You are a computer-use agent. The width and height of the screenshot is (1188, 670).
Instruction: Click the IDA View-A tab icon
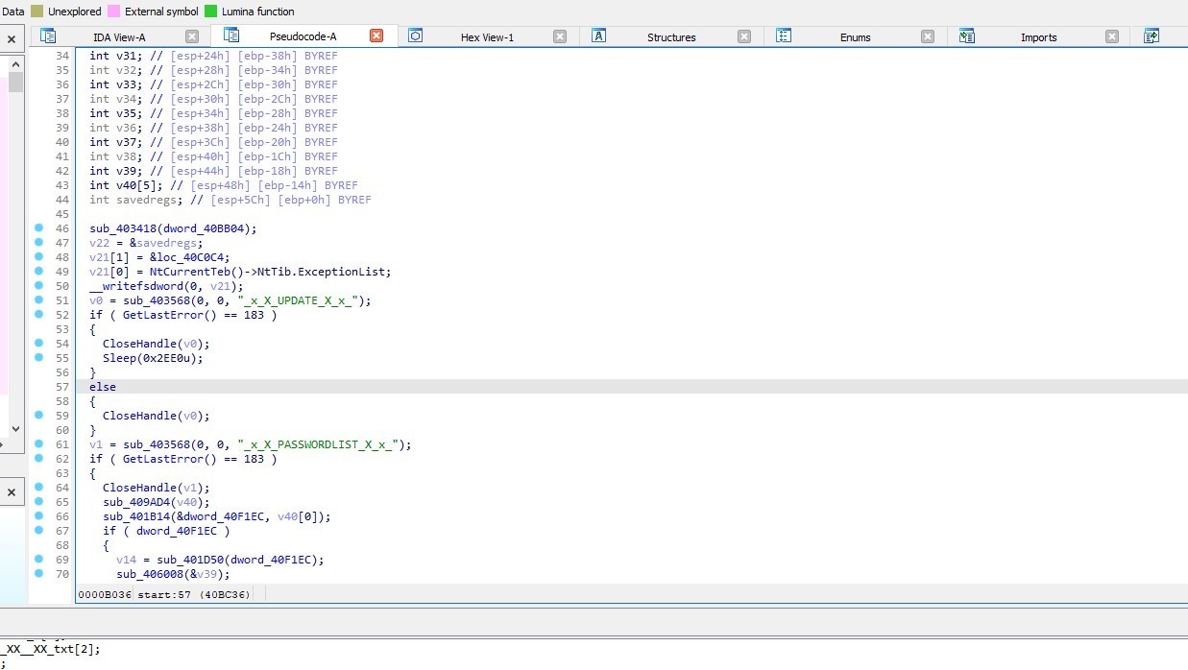pos(48,36)
